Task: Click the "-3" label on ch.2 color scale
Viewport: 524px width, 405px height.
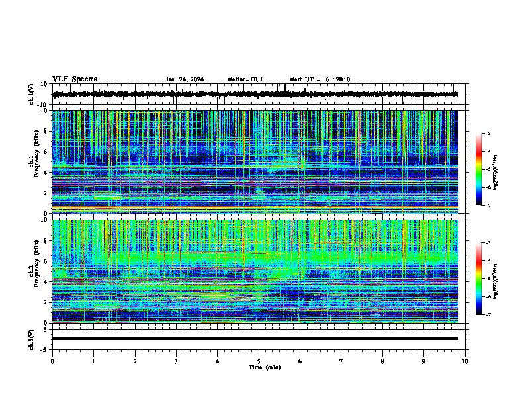Action: (488, 243)
